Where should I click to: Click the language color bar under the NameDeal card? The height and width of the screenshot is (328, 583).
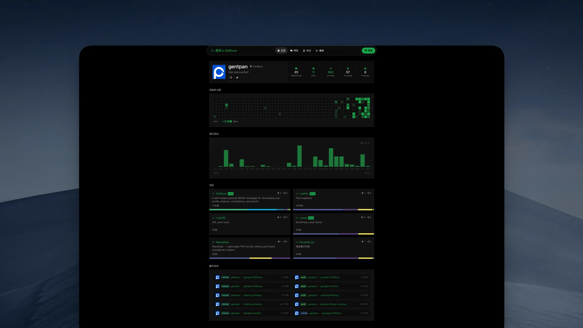pyautogui.click(x=250, y=258)
